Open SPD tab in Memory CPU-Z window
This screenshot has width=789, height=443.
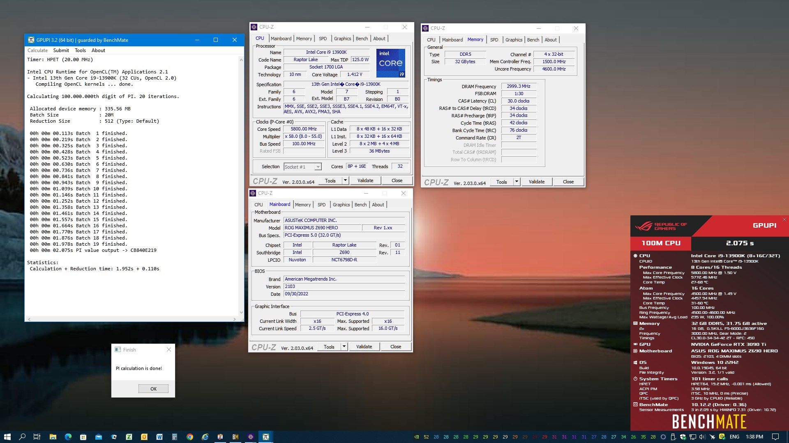tap(494, 40)
